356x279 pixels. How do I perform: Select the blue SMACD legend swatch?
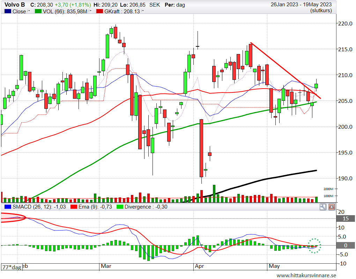coord(8,207)
